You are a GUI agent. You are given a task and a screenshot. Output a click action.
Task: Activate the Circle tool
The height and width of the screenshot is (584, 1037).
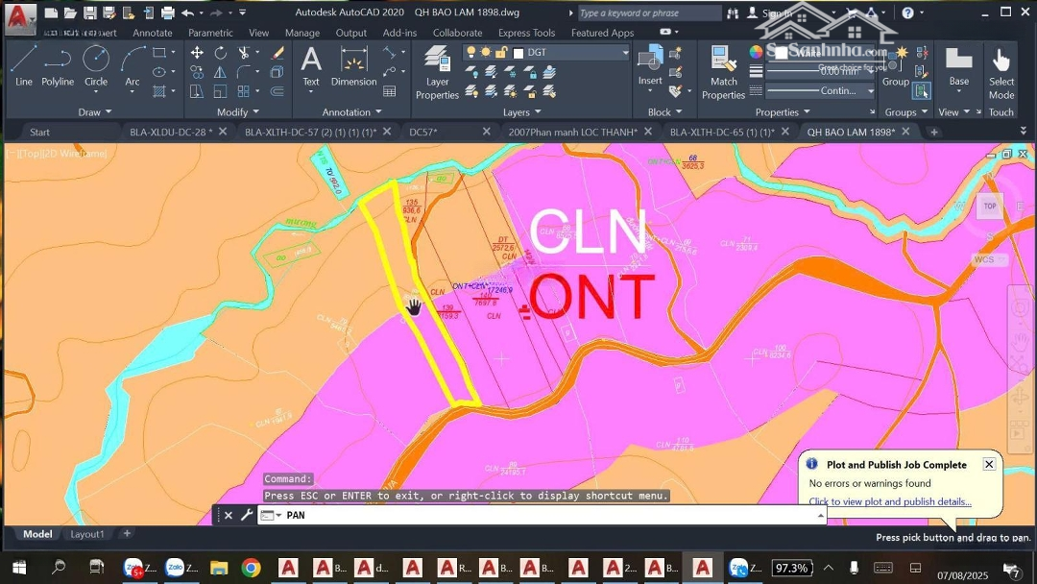[96, 65]
